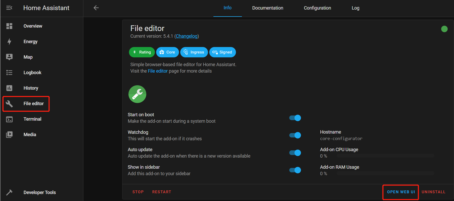Open the Log tab

tap(355, 8)
